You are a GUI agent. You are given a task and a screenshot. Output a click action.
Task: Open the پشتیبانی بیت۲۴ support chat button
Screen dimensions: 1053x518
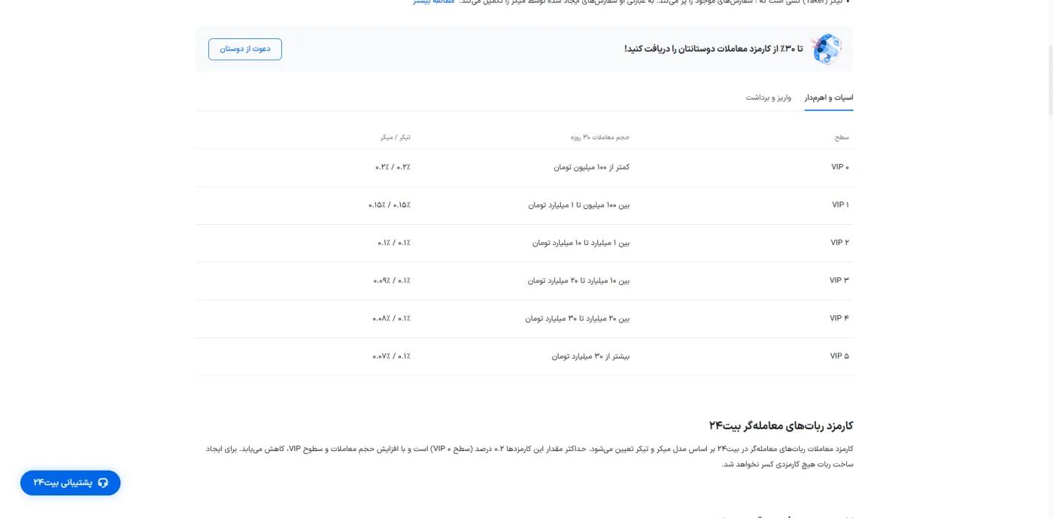coord(71,483)
